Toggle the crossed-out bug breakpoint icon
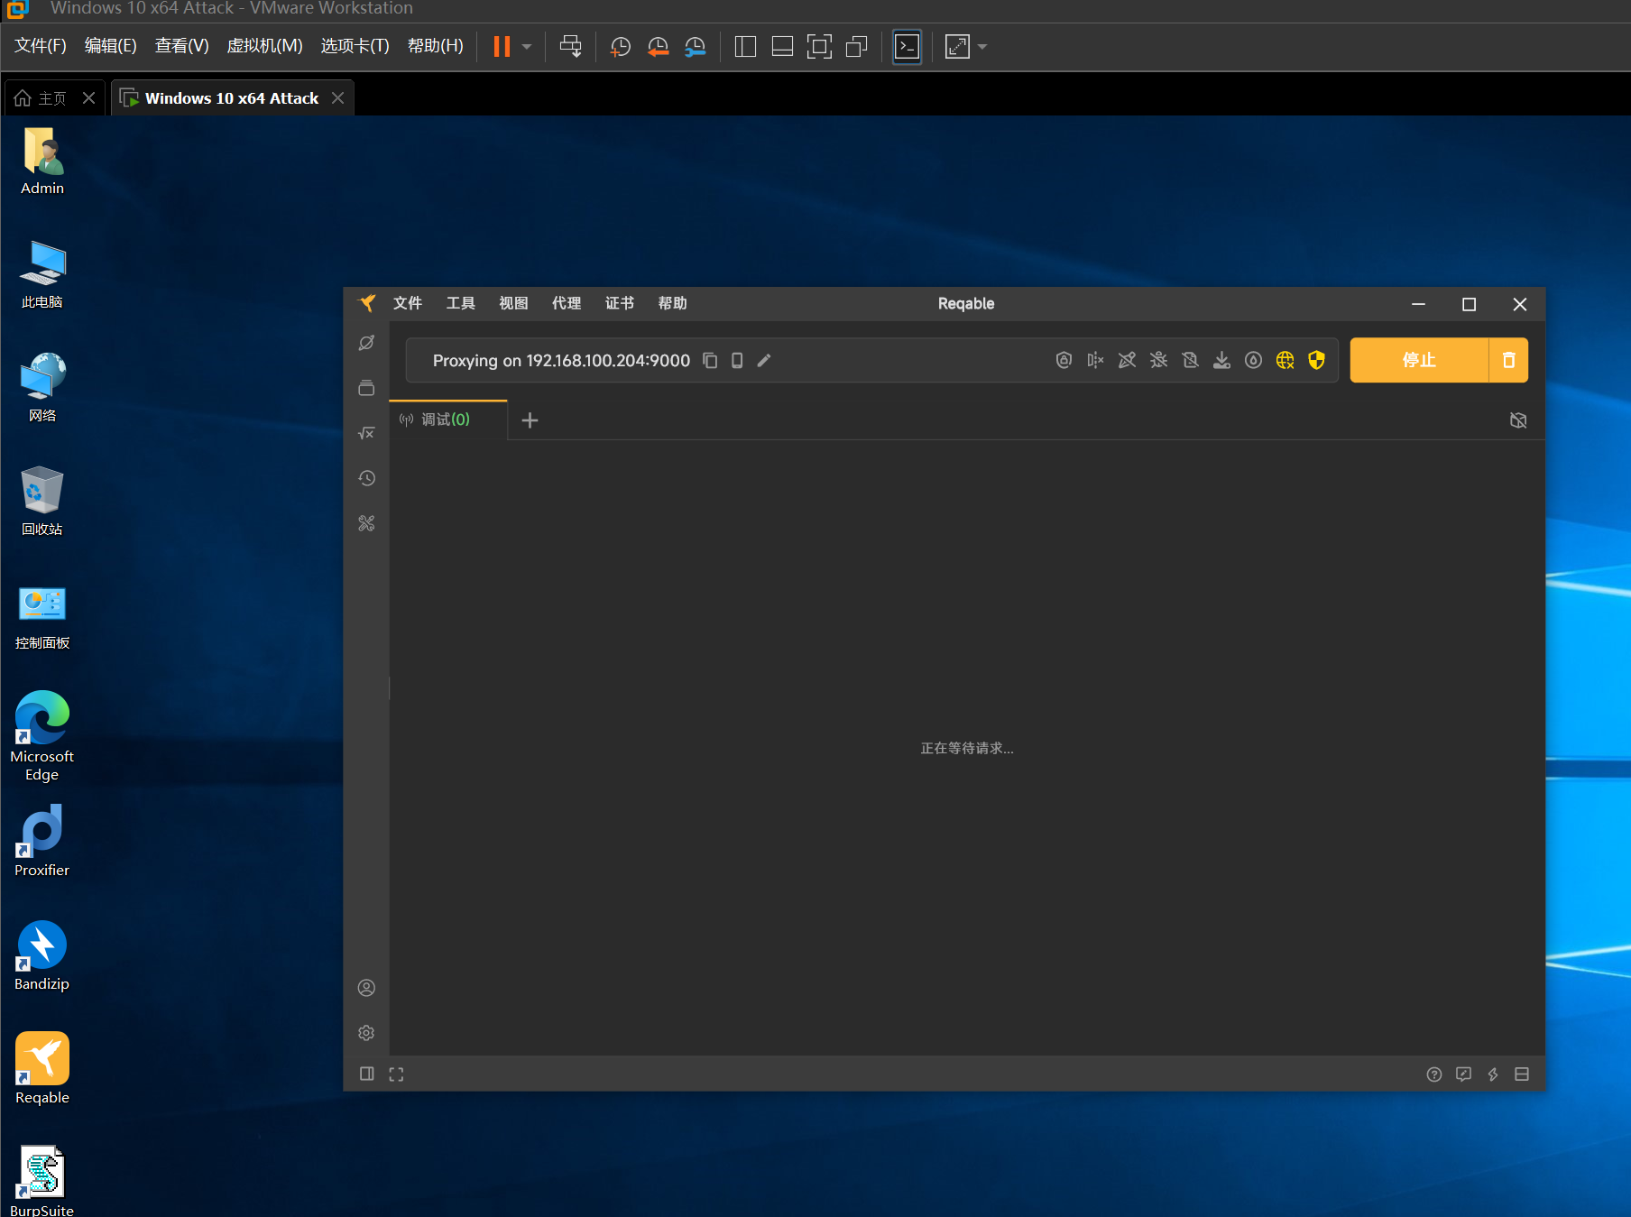The height and width of the screenshot is (1217, 1631). click(1158, 361)
